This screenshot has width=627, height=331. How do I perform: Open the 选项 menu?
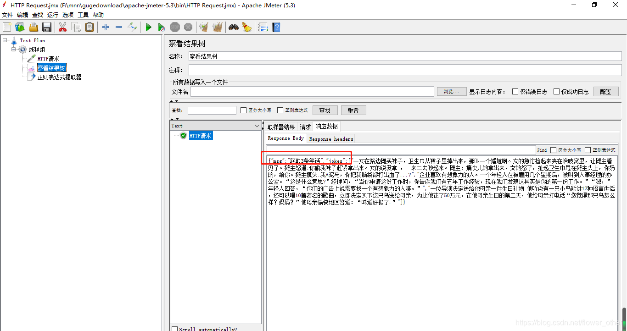[x=68, y=15]
